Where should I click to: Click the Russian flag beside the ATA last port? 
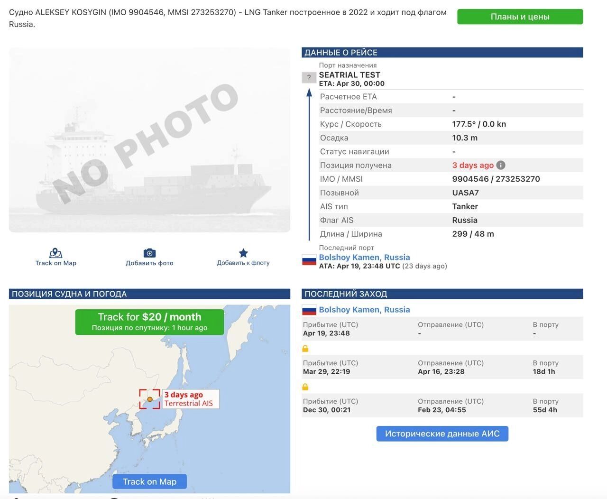[x=309, y=260]
